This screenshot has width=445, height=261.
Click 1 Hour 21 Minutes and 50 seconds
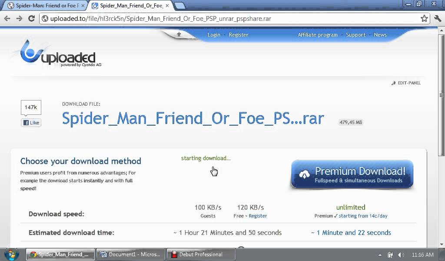point(228,233)
